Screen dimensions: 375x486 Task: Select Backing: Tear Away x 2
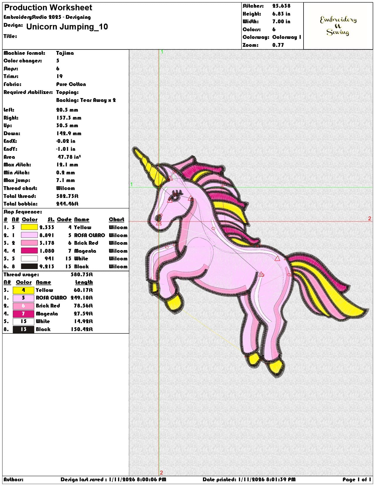tap(86, 100)
